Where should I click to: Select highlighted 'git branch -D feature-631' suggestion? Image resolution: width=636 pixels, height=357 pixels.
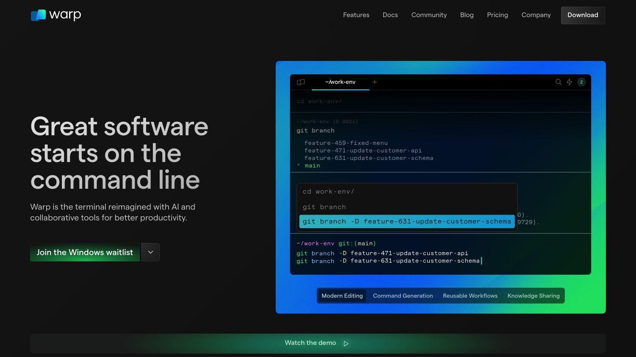(x=407, y=221)
